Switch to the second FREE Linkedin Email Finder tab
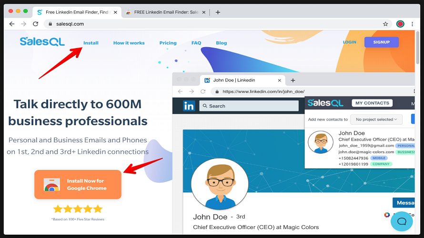 click(x=165, y=12)
